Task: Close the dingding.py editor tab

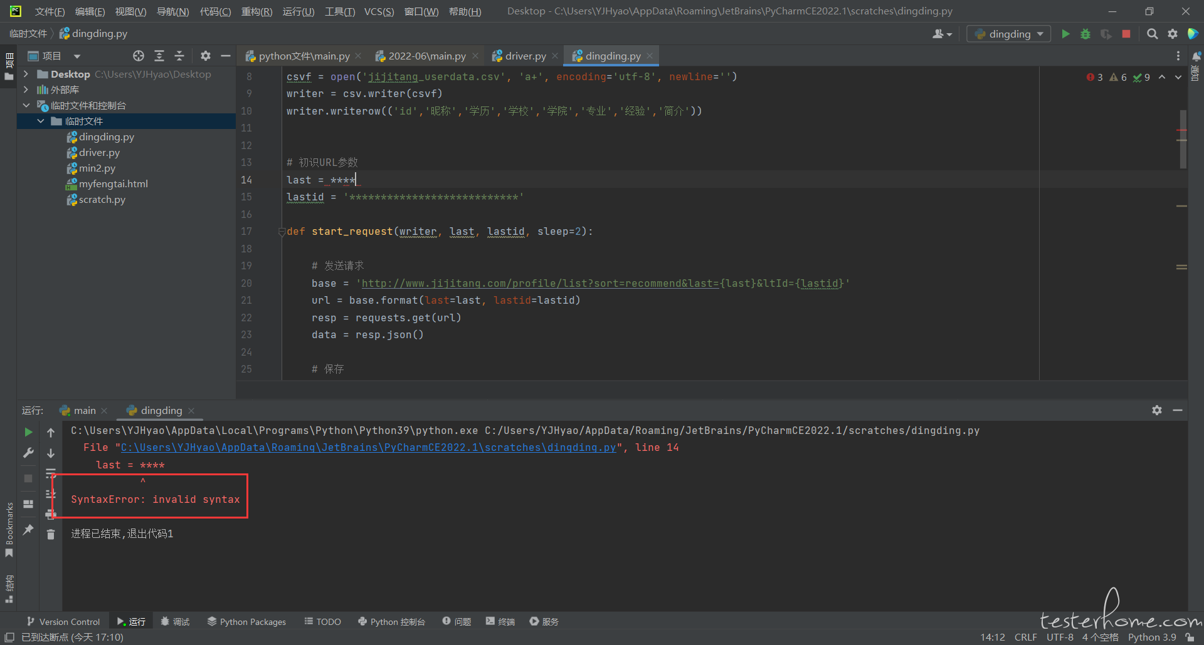Action: point(650,56)
